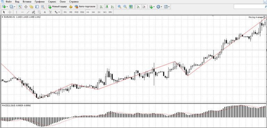The width and height of the screenshot is (267, 128).
Task: Expand the New Chart dropdown arrow
Action: 7,7
